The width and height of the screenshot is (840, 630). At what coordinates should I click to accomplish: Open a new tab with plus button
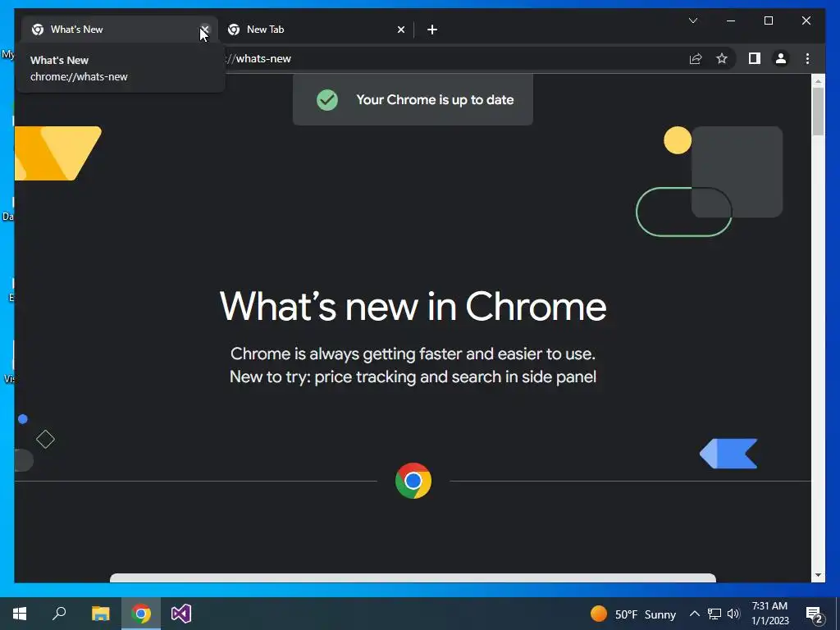(x=432, y=30)
